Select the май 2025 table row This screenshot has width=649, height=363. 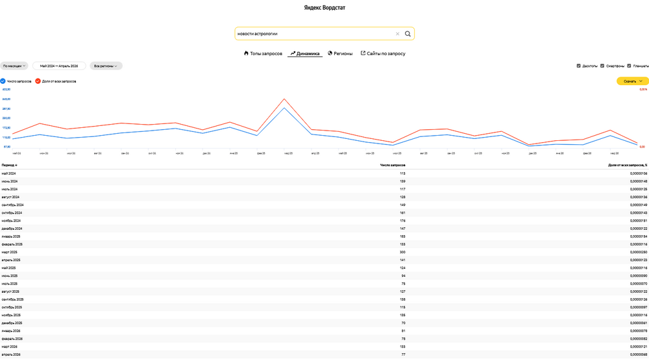tap(324, 268)
